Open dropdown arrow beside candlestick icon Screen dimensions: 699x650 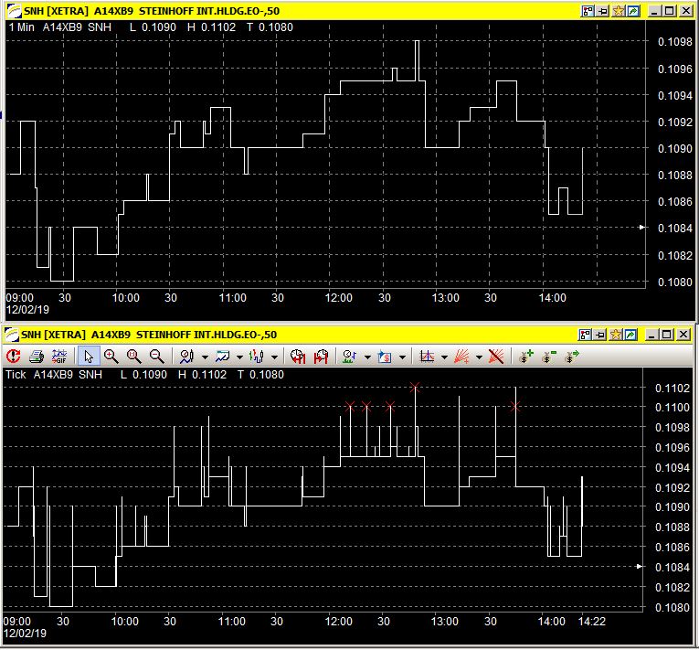pos(275,357)
